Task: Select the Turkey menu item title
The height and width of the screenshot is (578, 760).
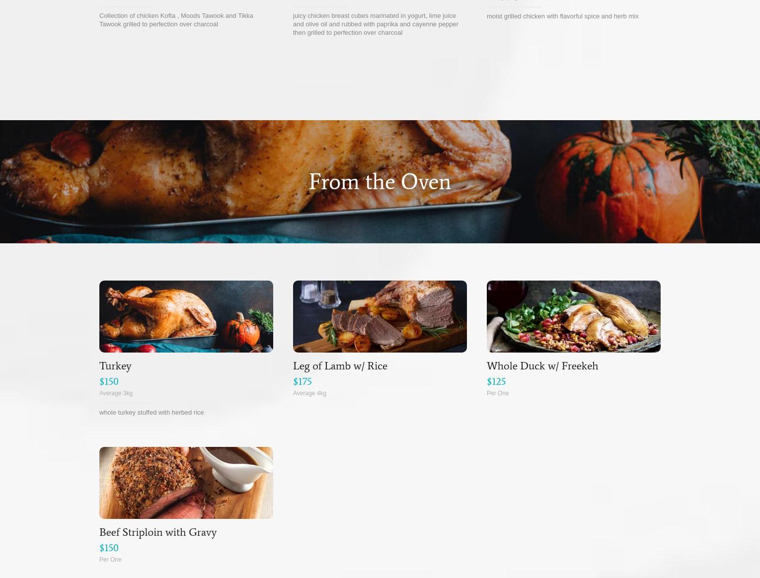Action: 115,366
